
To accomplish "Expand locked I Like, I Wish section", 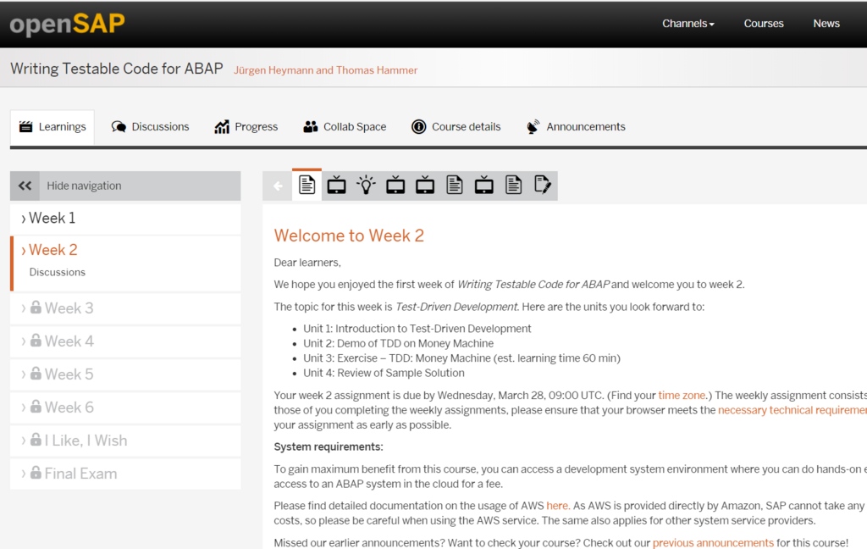I will (125, 441).
